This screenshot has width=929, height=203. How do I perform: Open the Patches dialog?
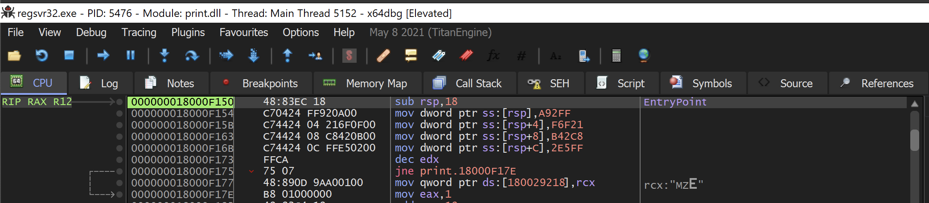point(383,56)
